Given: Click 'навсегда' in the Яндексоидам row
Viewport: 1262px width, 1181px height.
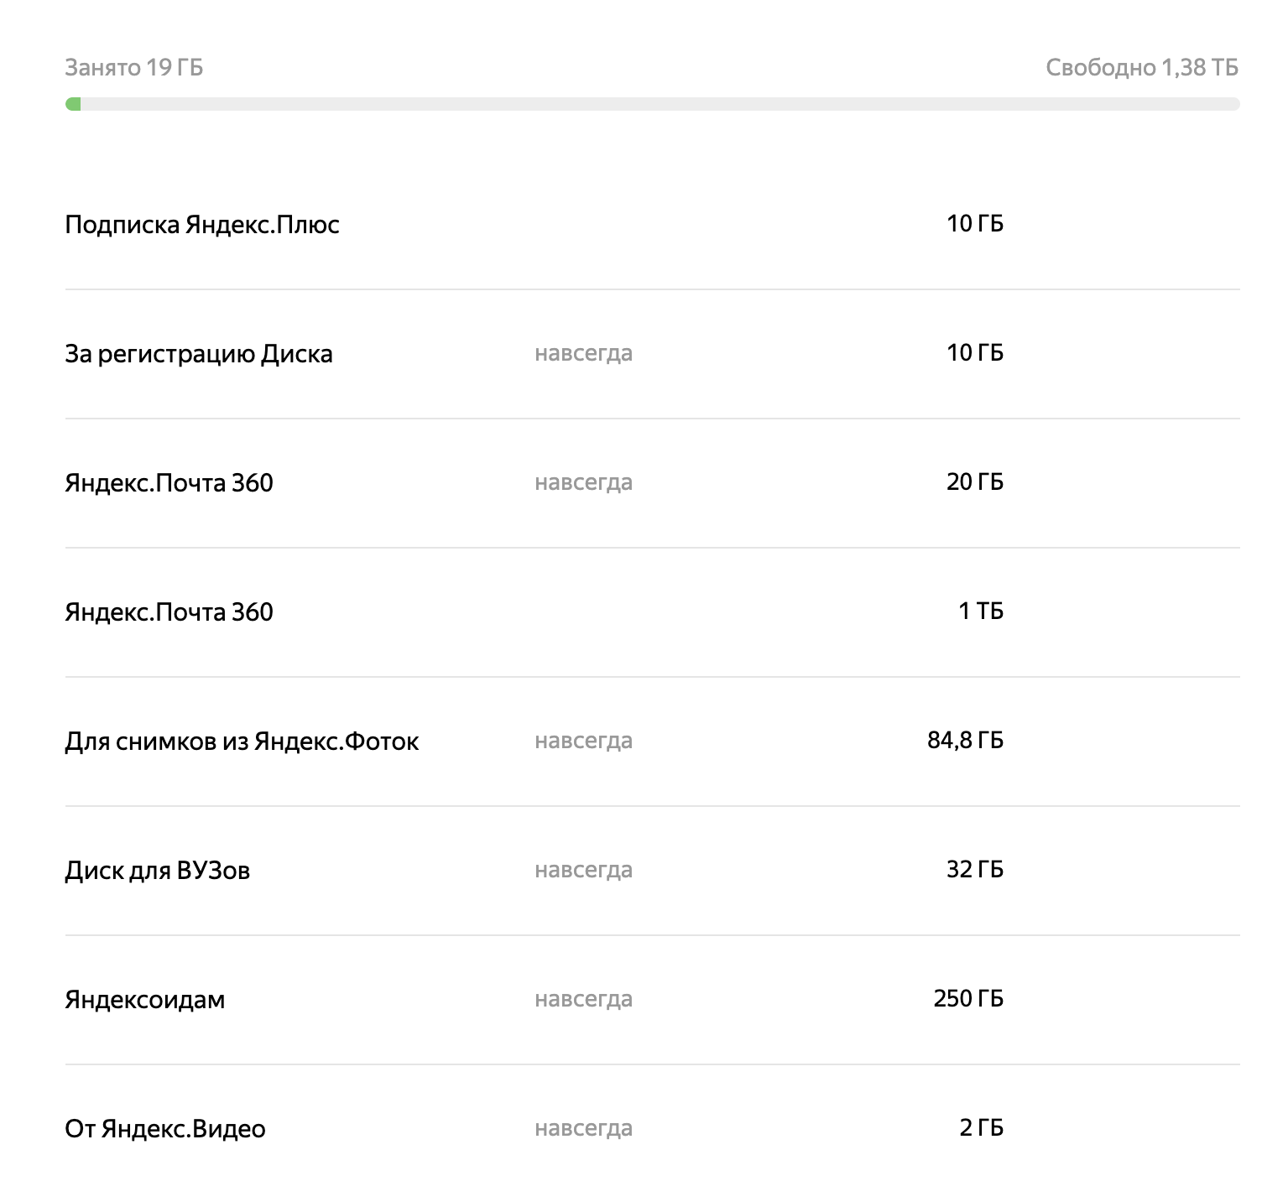Looking at the screenshot, I should 583,1000.
